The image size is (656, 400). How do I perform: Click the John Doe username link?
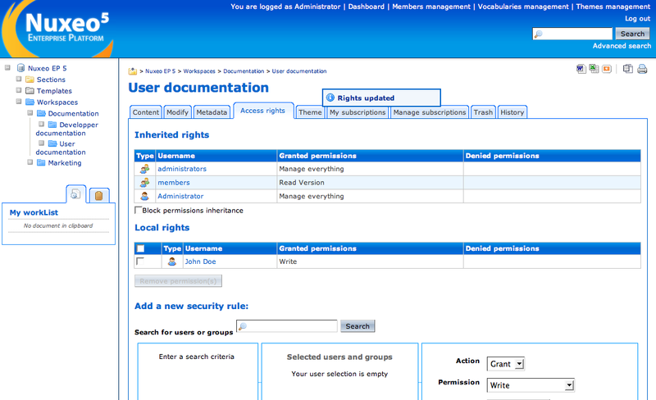(x=200, y=261)
